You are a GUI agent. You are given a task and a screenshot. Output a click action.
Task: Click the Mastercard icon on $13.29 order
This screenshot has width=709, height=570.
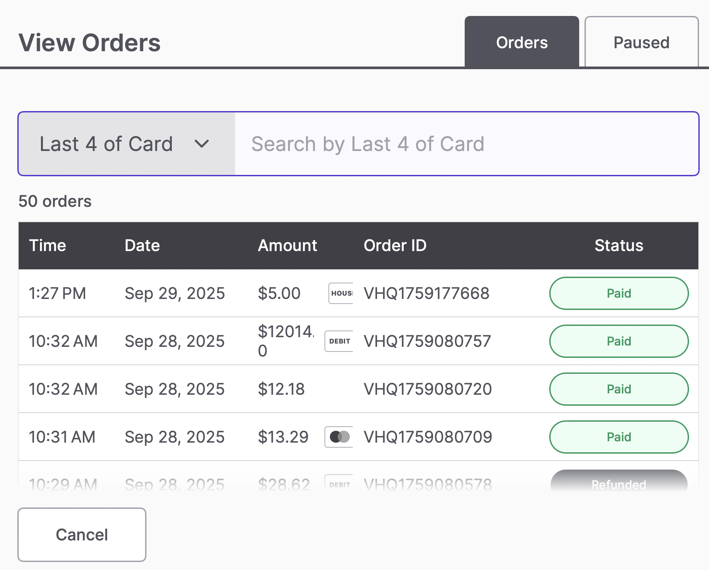339,437
